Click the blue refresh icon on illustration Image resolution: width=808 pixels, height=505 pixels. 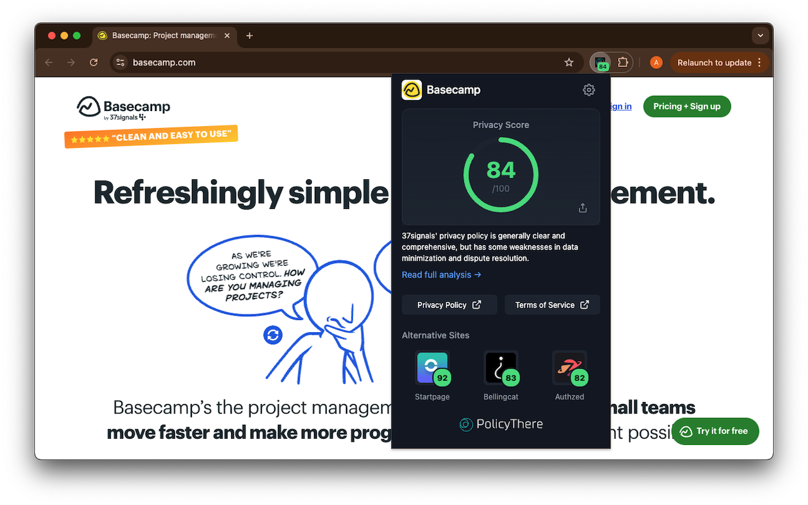[x=273, y=335]
